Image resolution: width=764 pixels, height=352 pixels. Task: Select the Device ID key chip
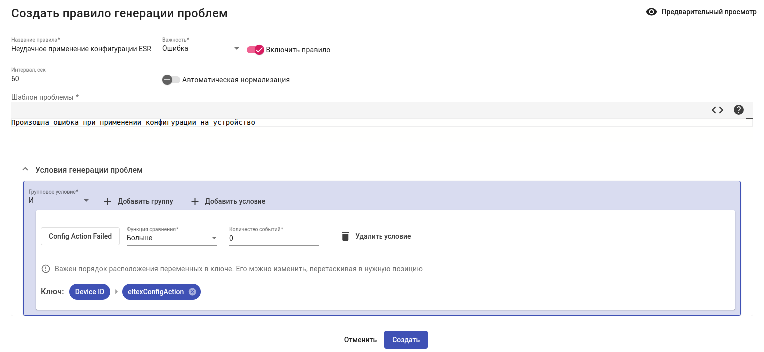90,292
